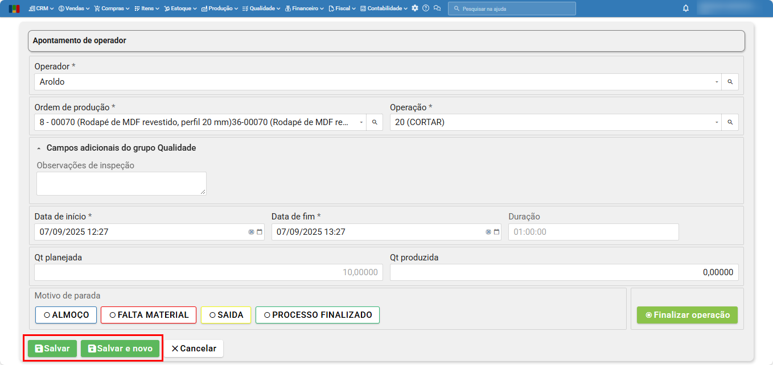Click the Motivo de parada label
The height and width of the screenshot is (365, 773).
point(68,296)
